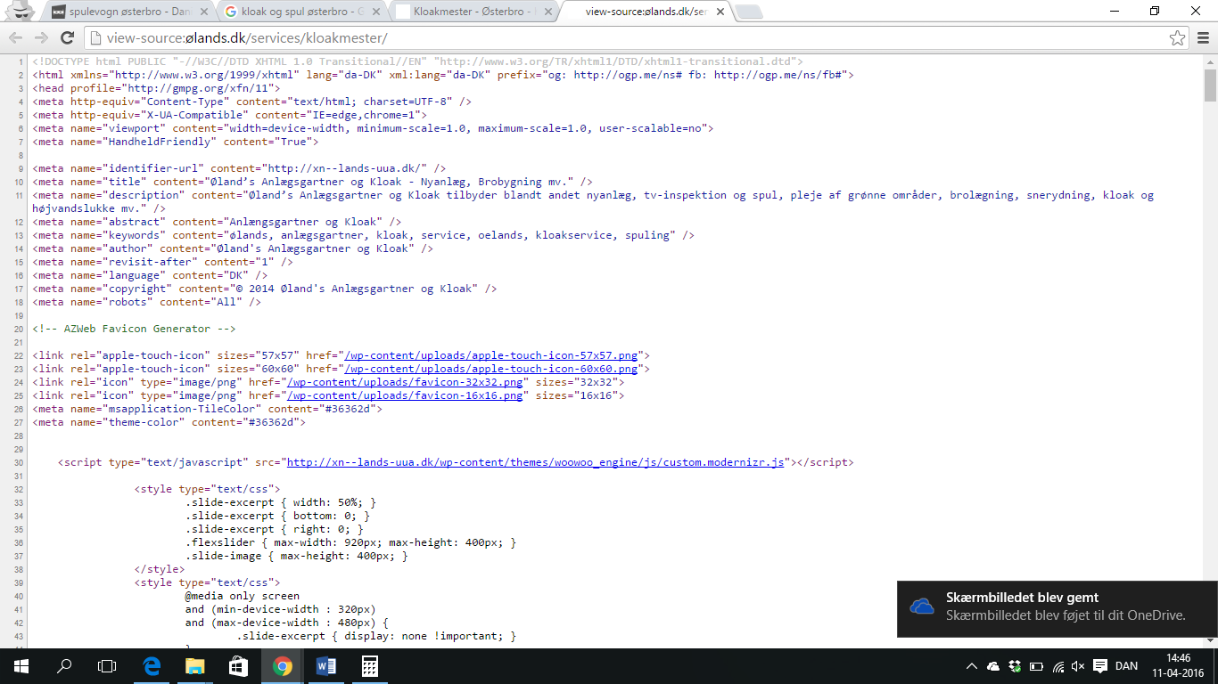
Task: Open the taskbar clock and date
Action: [1177, 666]
